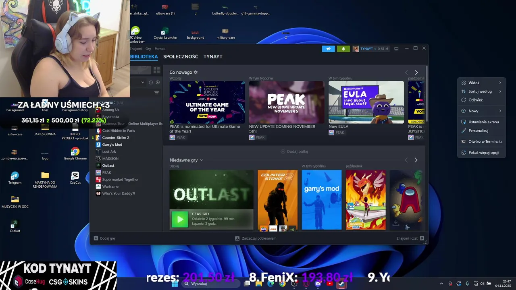Choose Otwórz w Terminalu in the context menu
516x290 pixels.
(x=481, y=141)
